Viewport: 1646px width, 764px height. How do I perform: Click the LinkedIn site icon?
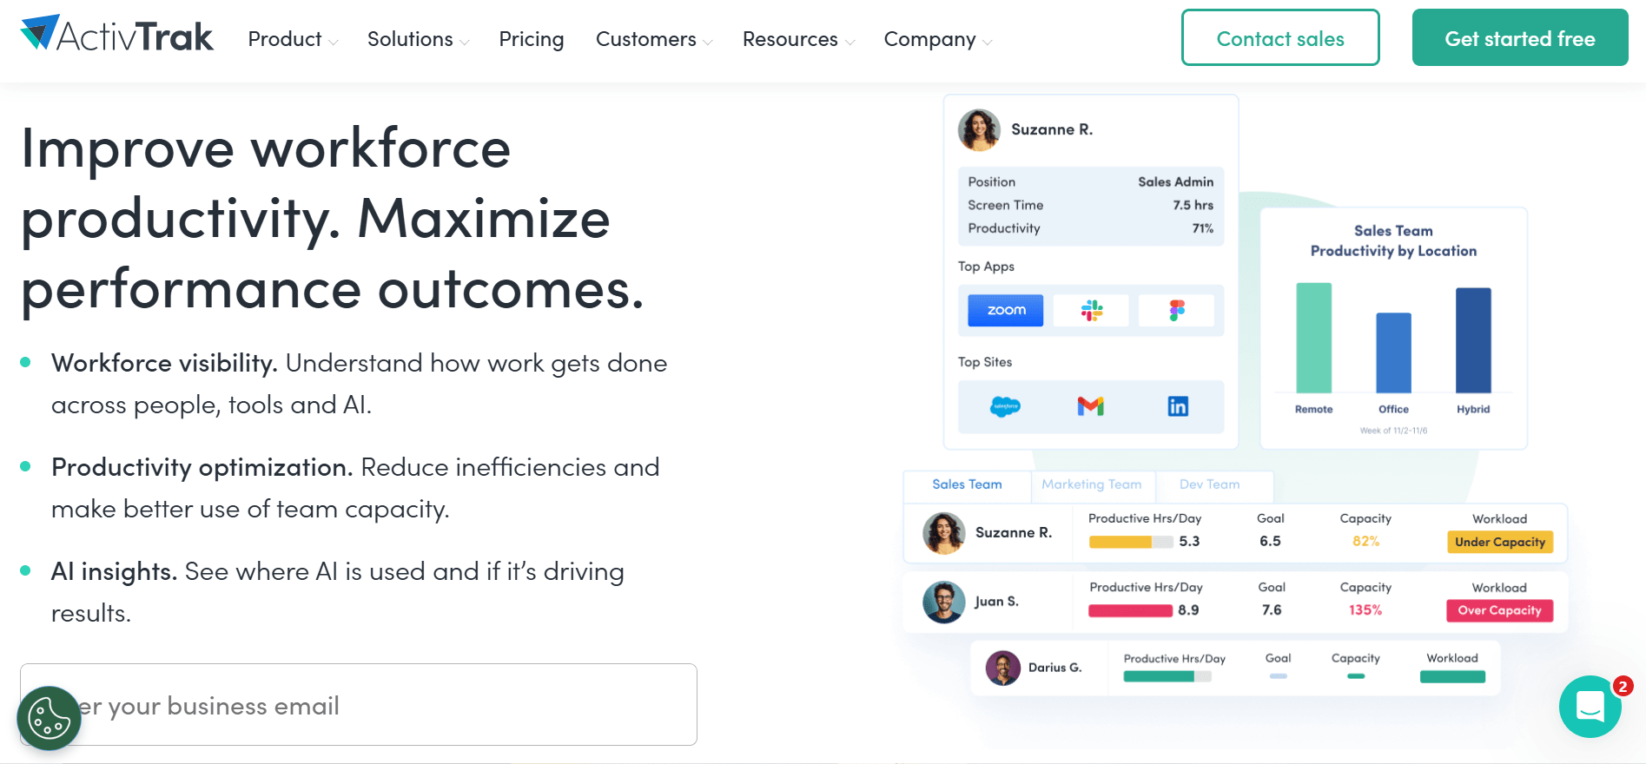(1178, 406)
